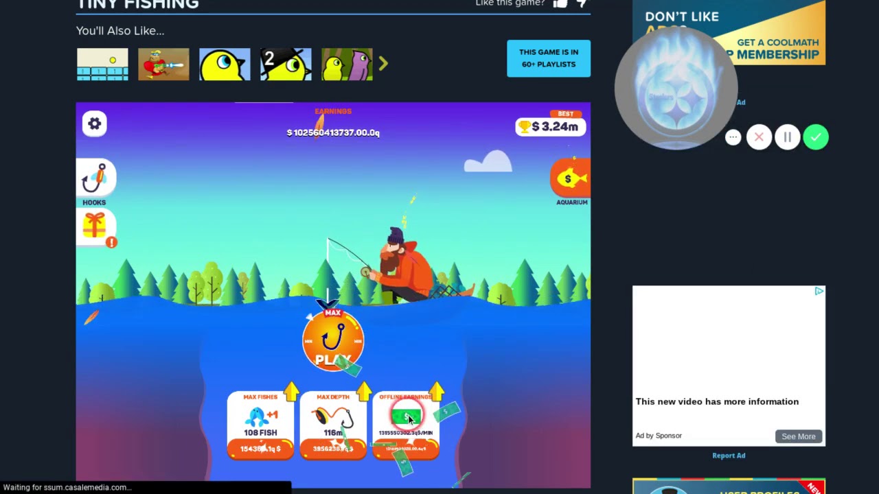This screenshot has width=879, height=494.
Task: Open the ad options ellipsis menu
Action: pyautogui.click(x=733, y=137)
